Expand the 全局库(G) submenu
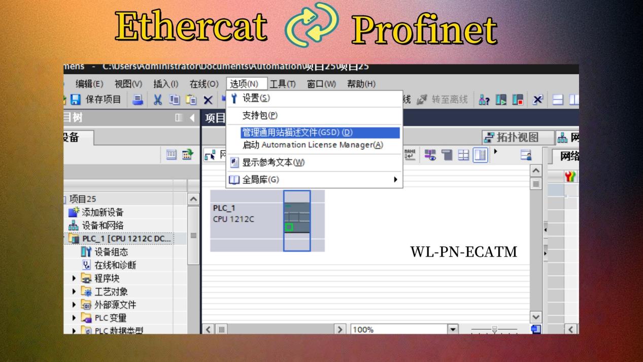643x362 pixels. click(x=314, y=179)
